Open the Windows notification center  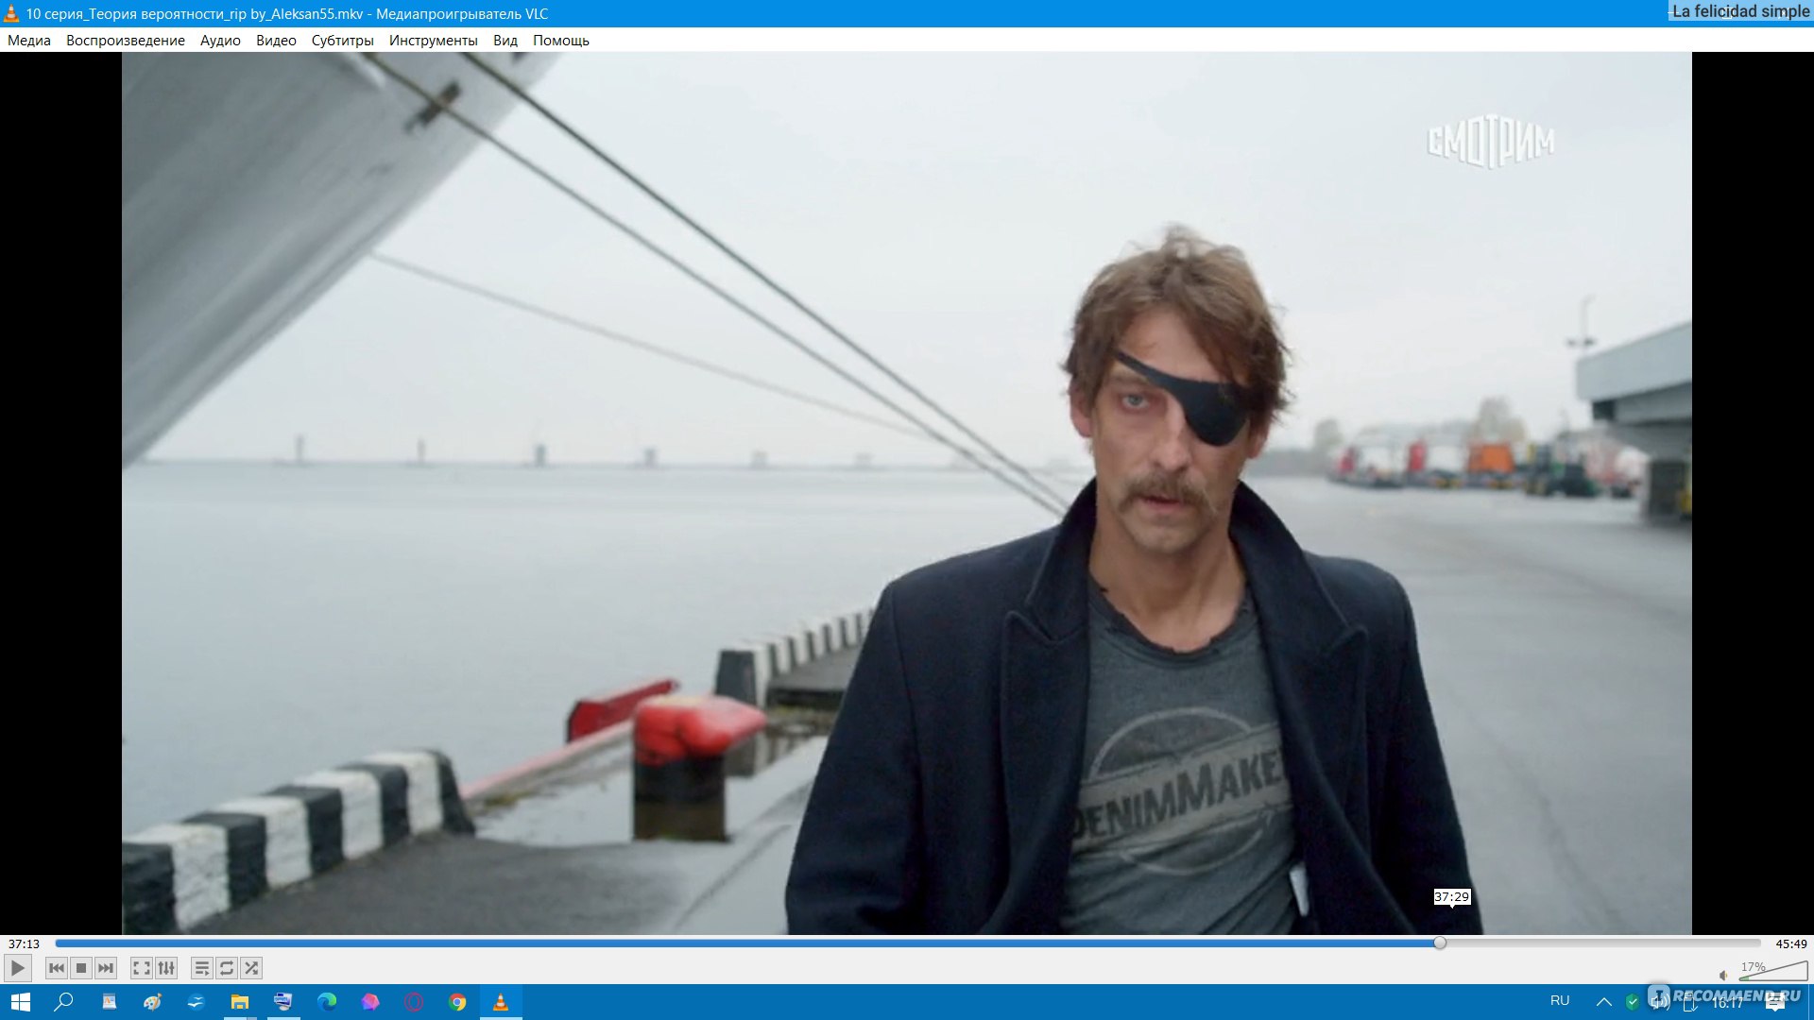click(x=1775, y=1002)
